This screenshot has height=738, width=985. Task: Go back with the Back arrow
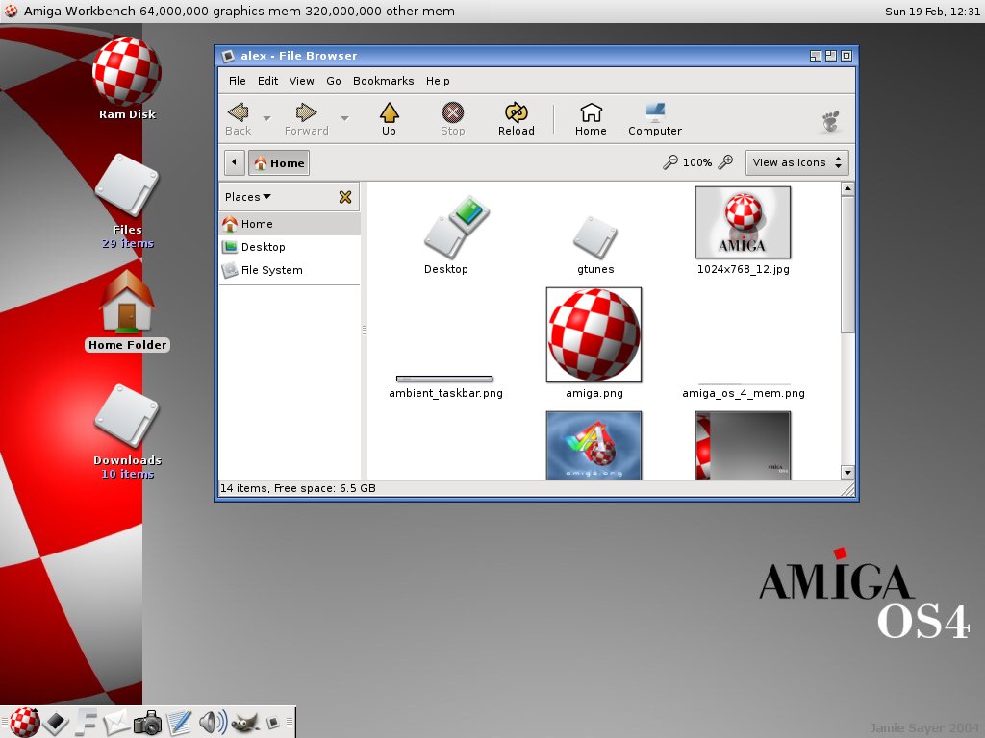tap(239, 119)
